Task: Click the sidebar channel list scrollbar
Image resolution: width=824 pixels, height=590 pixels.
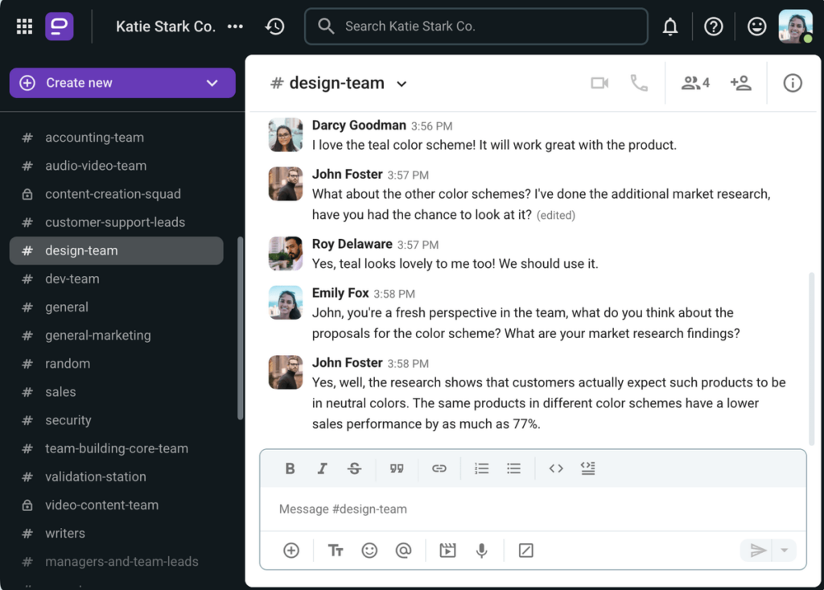Action: point(240,328)
